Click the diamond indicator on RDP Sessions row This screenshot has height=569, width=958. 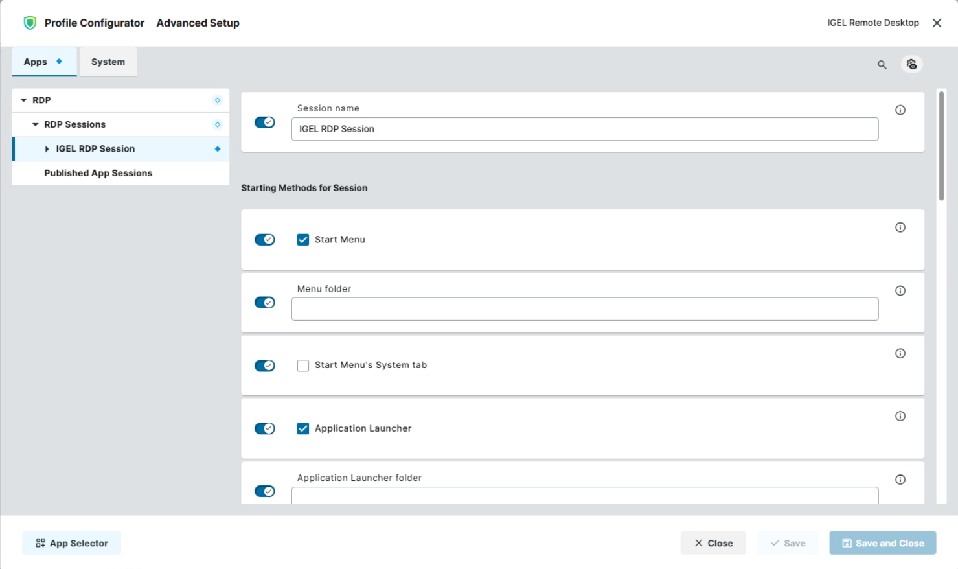218,124
